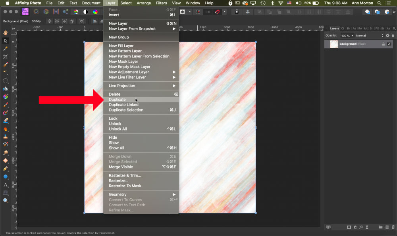This screenshot has width=397, height=236.
Task: Click the layer settings gear icon
Action: pyautogui.click(x=387, y=36)
